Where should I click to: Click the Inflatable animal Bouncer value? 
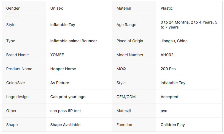click(74, 41)
